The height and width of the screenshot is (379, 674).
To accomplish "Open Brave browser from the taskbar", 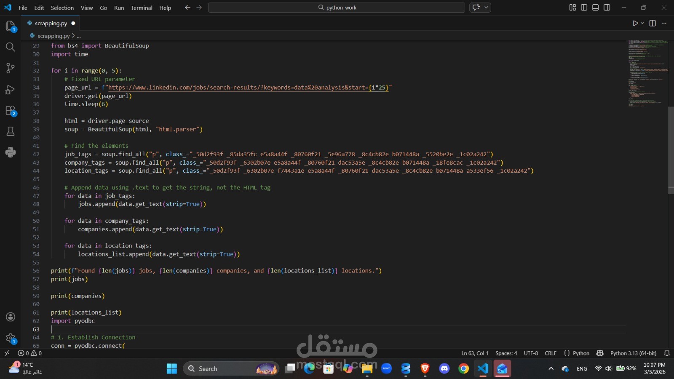I will [x=425, y=369].
